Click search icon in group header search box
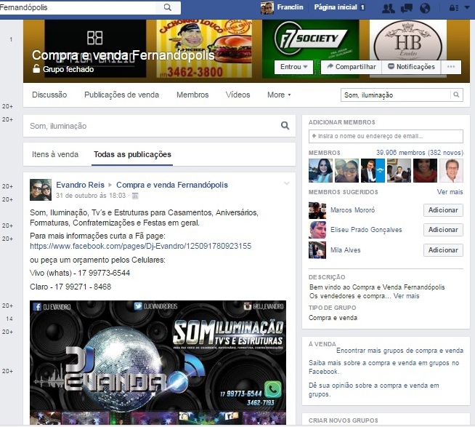Screen dimensions: 475x427 pos(456,95)
